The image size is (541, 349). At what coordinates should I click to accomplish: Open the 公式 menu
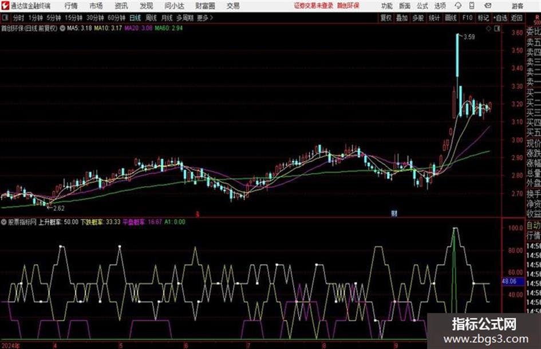click(422, 6)
